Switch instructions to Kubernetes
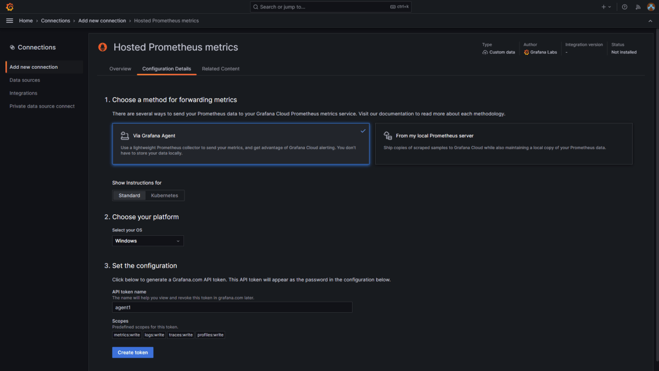Screen dimensions: 659x371 (x=164, y=195)
